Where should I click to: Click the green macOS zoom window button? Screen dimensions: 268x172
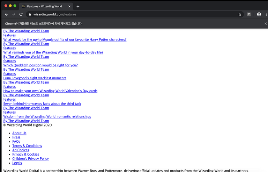15,6
